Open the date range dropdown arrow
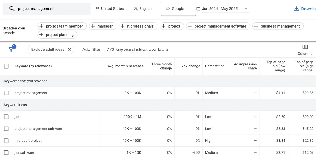316x158 pixels. [x=246, y=9]
